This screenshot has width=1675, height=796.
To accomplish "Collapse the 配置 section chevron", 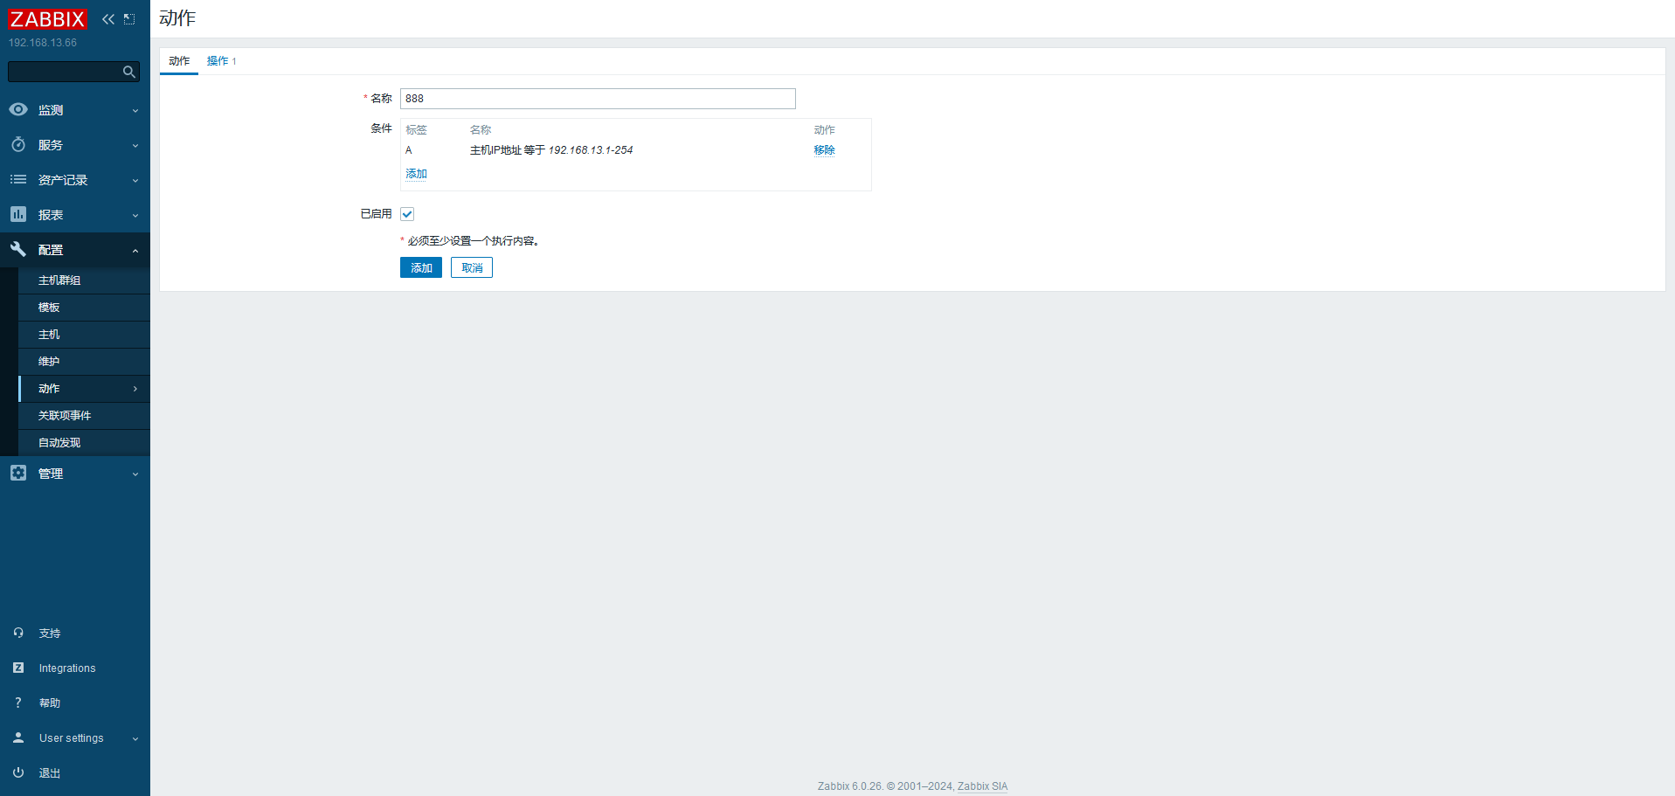I will pyautogui.click(x=135, y=251).
